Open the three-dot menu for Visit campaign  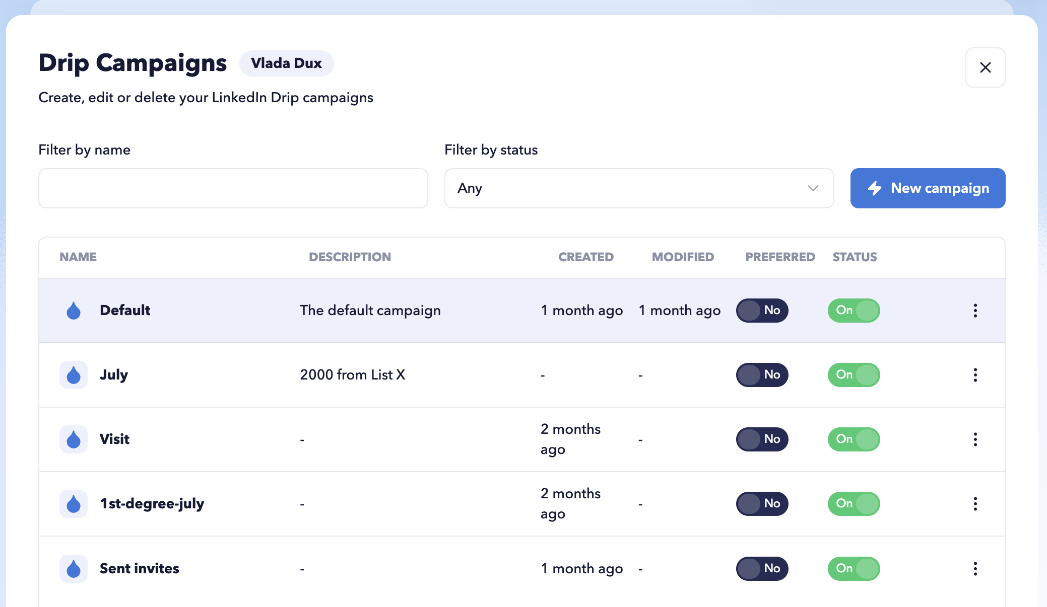pos(975,439)
